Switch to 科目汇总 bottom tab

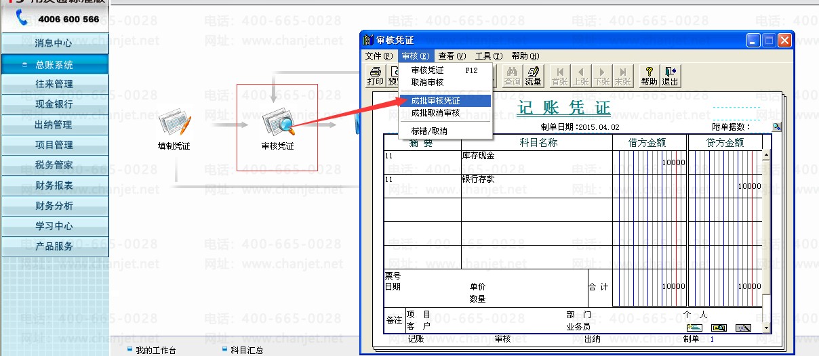coord(242,350)
